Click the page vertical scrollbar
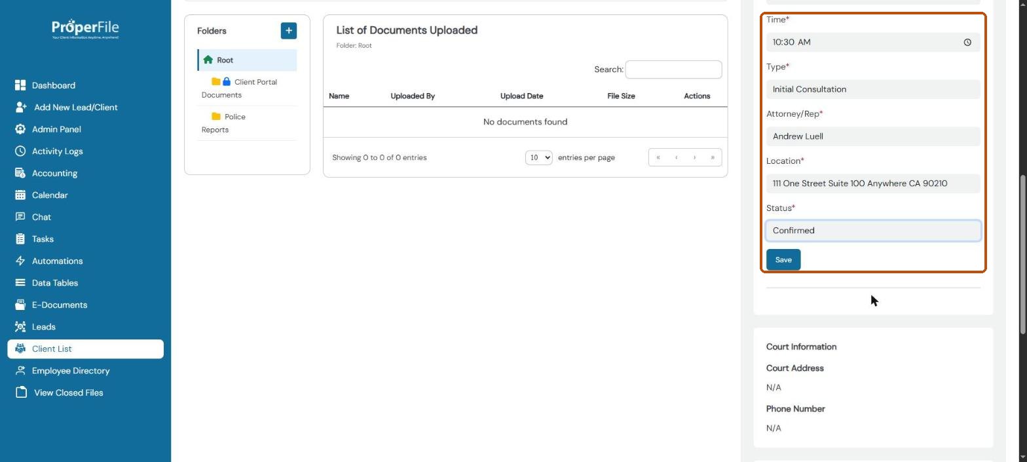This screenshot has height=462, width=1027. click(1022, 256)
